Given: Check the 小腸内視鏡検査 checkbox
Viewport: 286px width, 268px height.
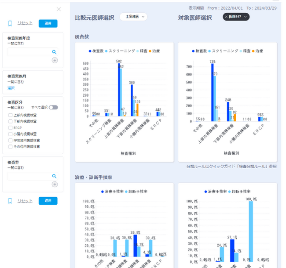Looking at the screenshot, I should click(11, 134).
